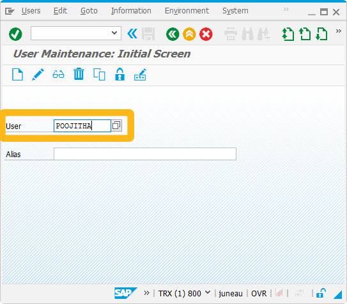Open the Users menu
Image resolution: width=347 pixels, height=304 pixels.
point(31,11)
